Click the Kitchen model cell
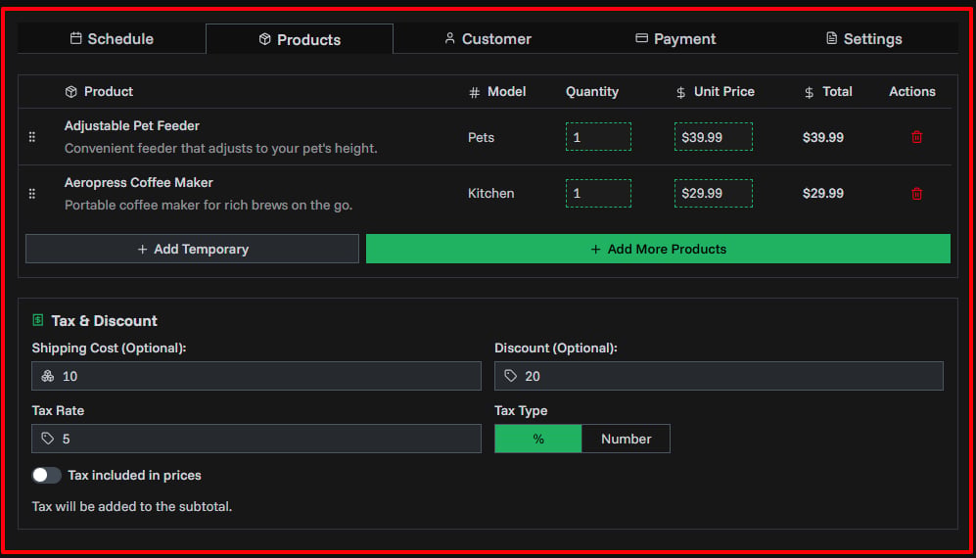The image size is (976, 558). [x=491, y=193]
